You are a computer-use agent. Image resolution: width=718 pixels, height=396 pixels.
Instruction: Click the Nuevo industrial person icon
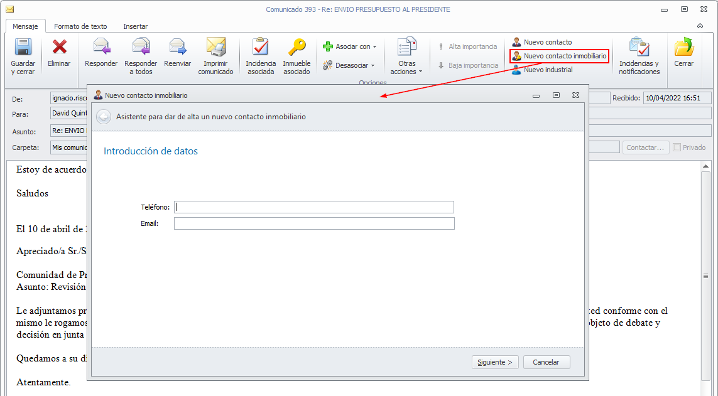[x=516, y=70]
